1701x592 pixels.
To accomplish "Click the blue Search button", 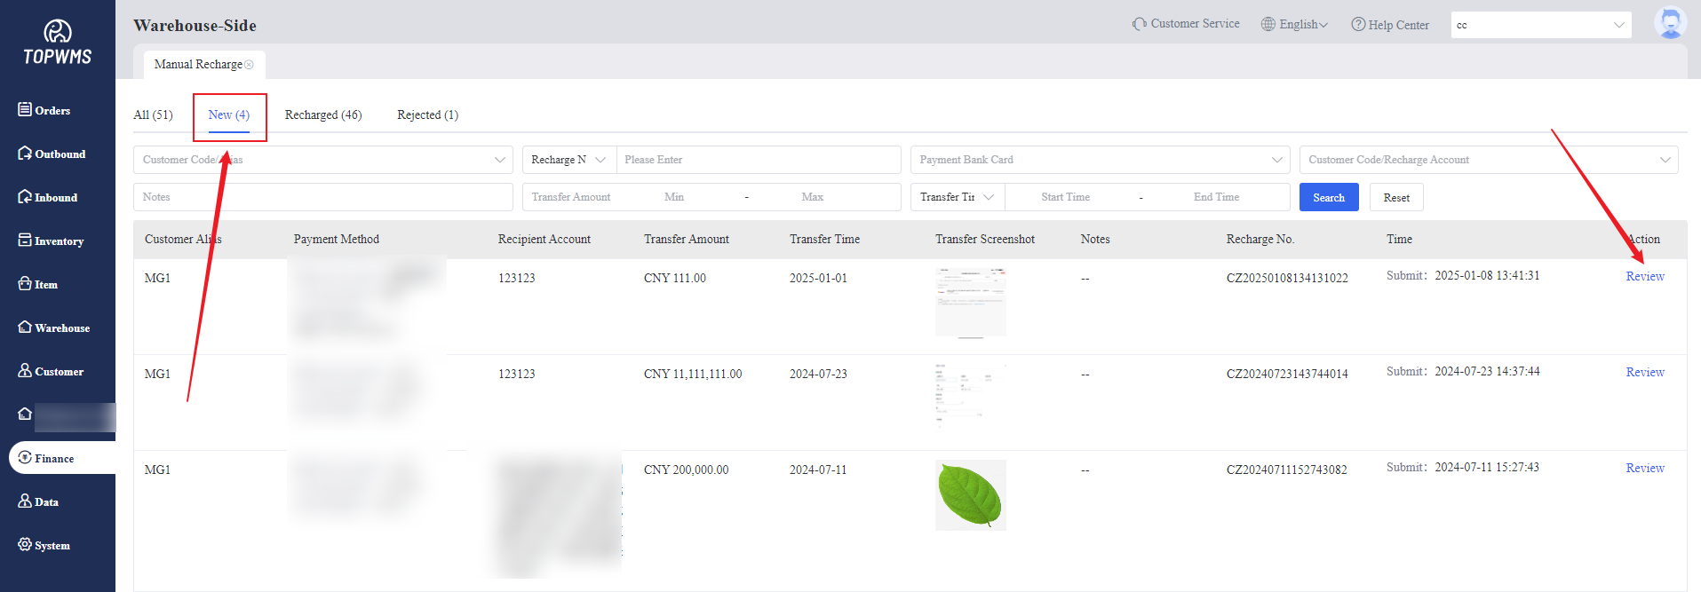I will [x=1328, y=197].
